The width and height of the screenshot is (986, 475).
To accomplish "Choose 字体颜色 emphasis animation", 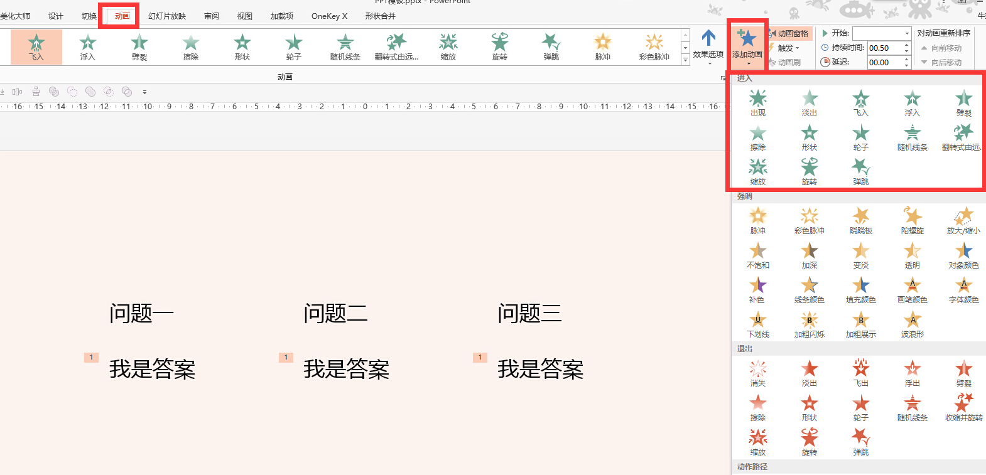I will click(964, 290).
